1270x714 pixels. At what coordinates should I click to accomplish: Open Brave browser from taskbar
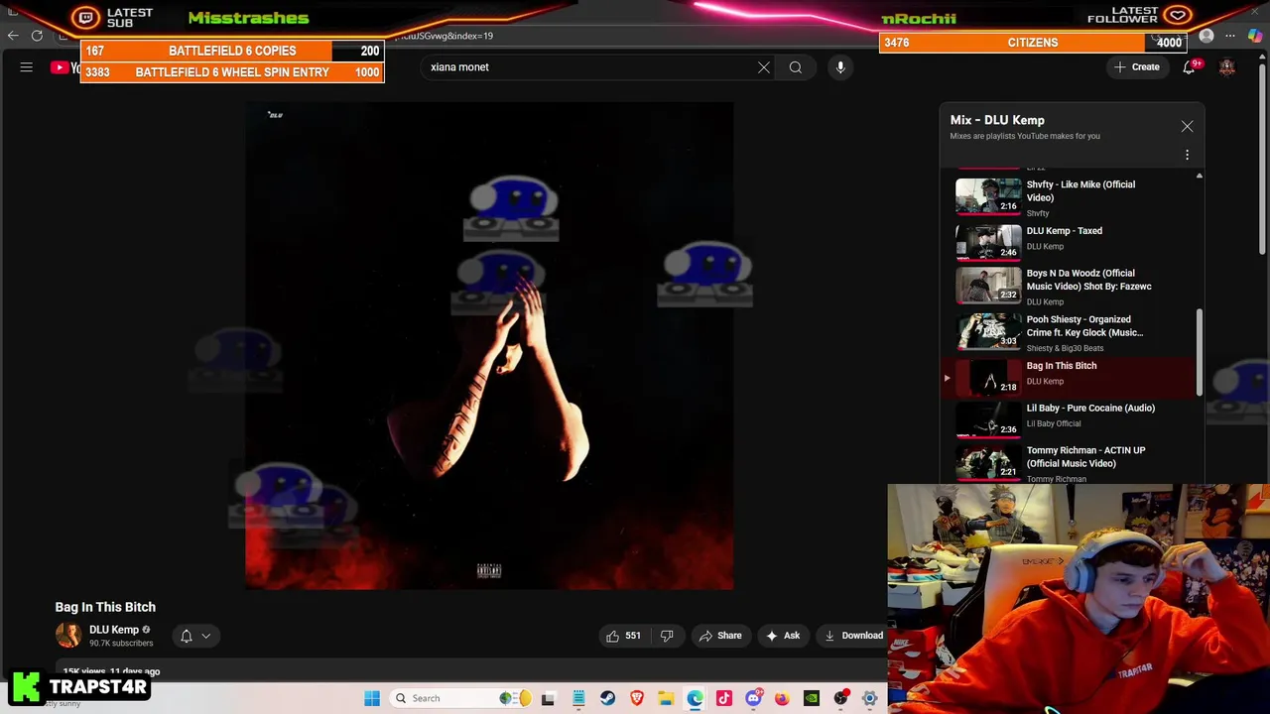coord(637,698)
